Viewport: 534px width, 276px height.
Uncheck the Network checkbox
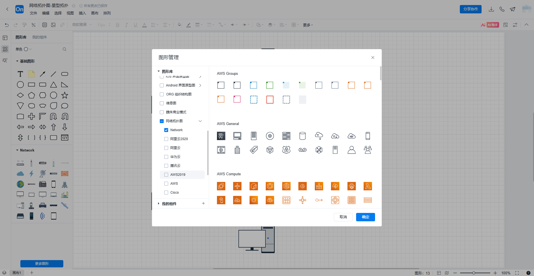coord(166,130)
